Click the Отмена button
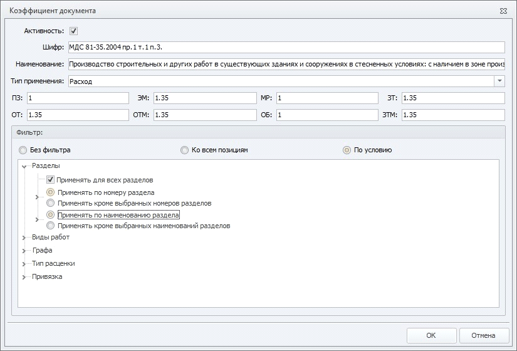 484,335
